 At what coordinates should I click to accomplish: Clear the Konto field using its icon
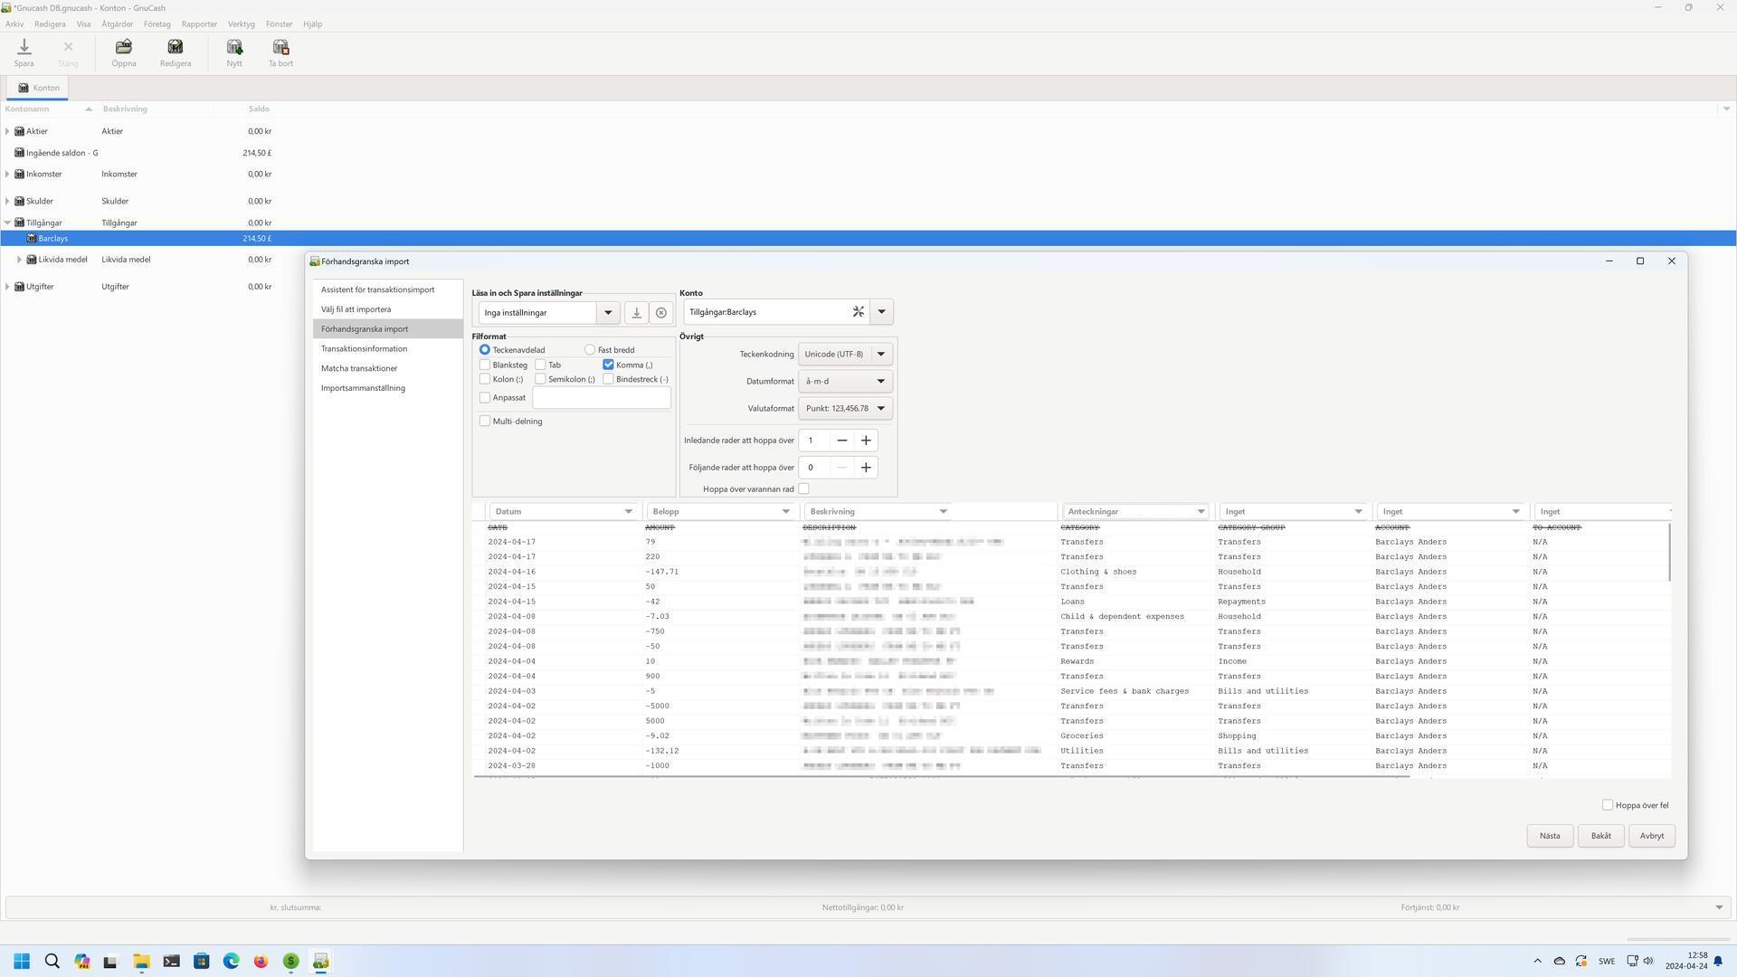coord(858,312)
